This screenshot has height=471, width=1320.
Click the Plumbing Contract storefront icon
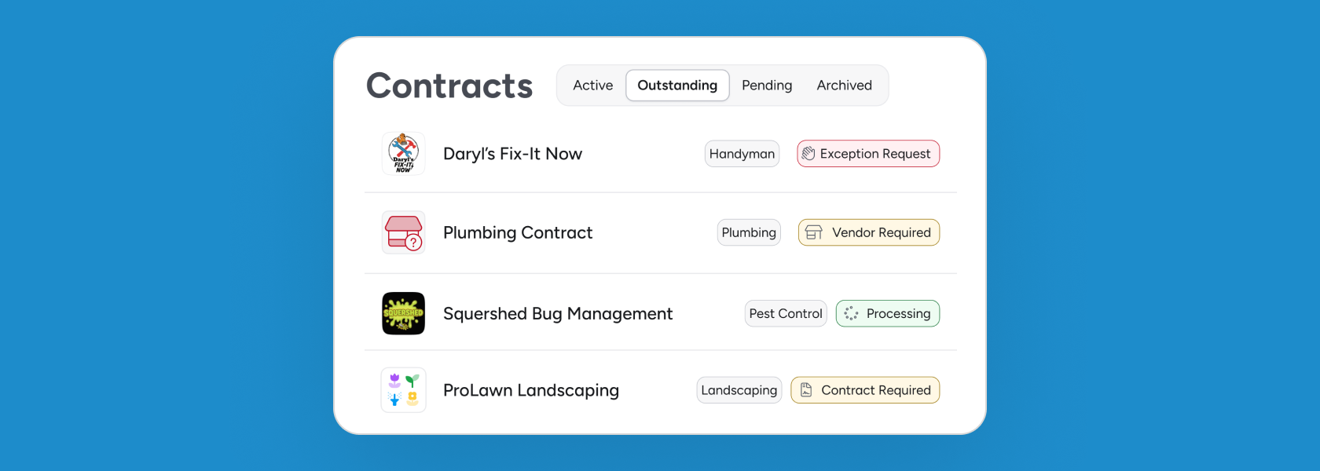tap(403, 232)
